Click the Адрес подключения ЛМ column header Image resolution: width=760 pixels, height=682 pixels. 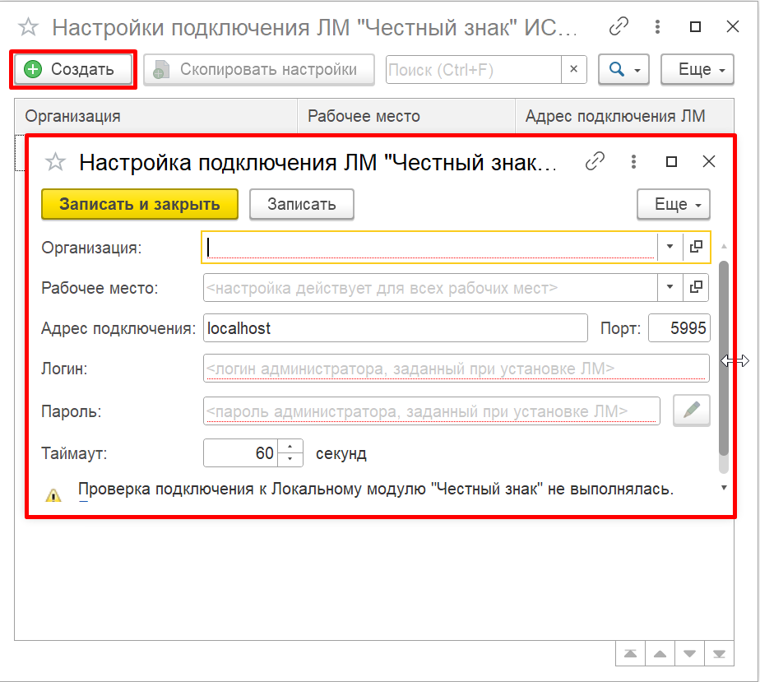click(x=624, y=116)
